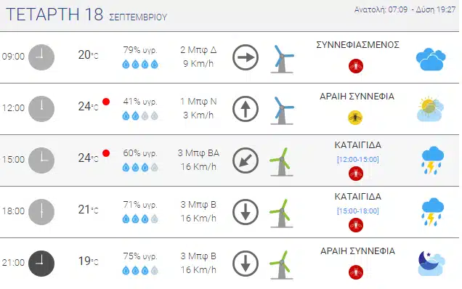Click the southwest wind arrow at 15:00
This screenshot has width=462, height=289.
(x=246, y=160)
